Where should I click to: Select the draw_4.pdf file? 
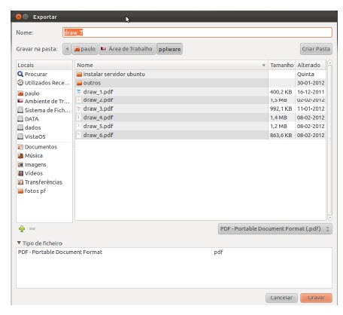171,118
